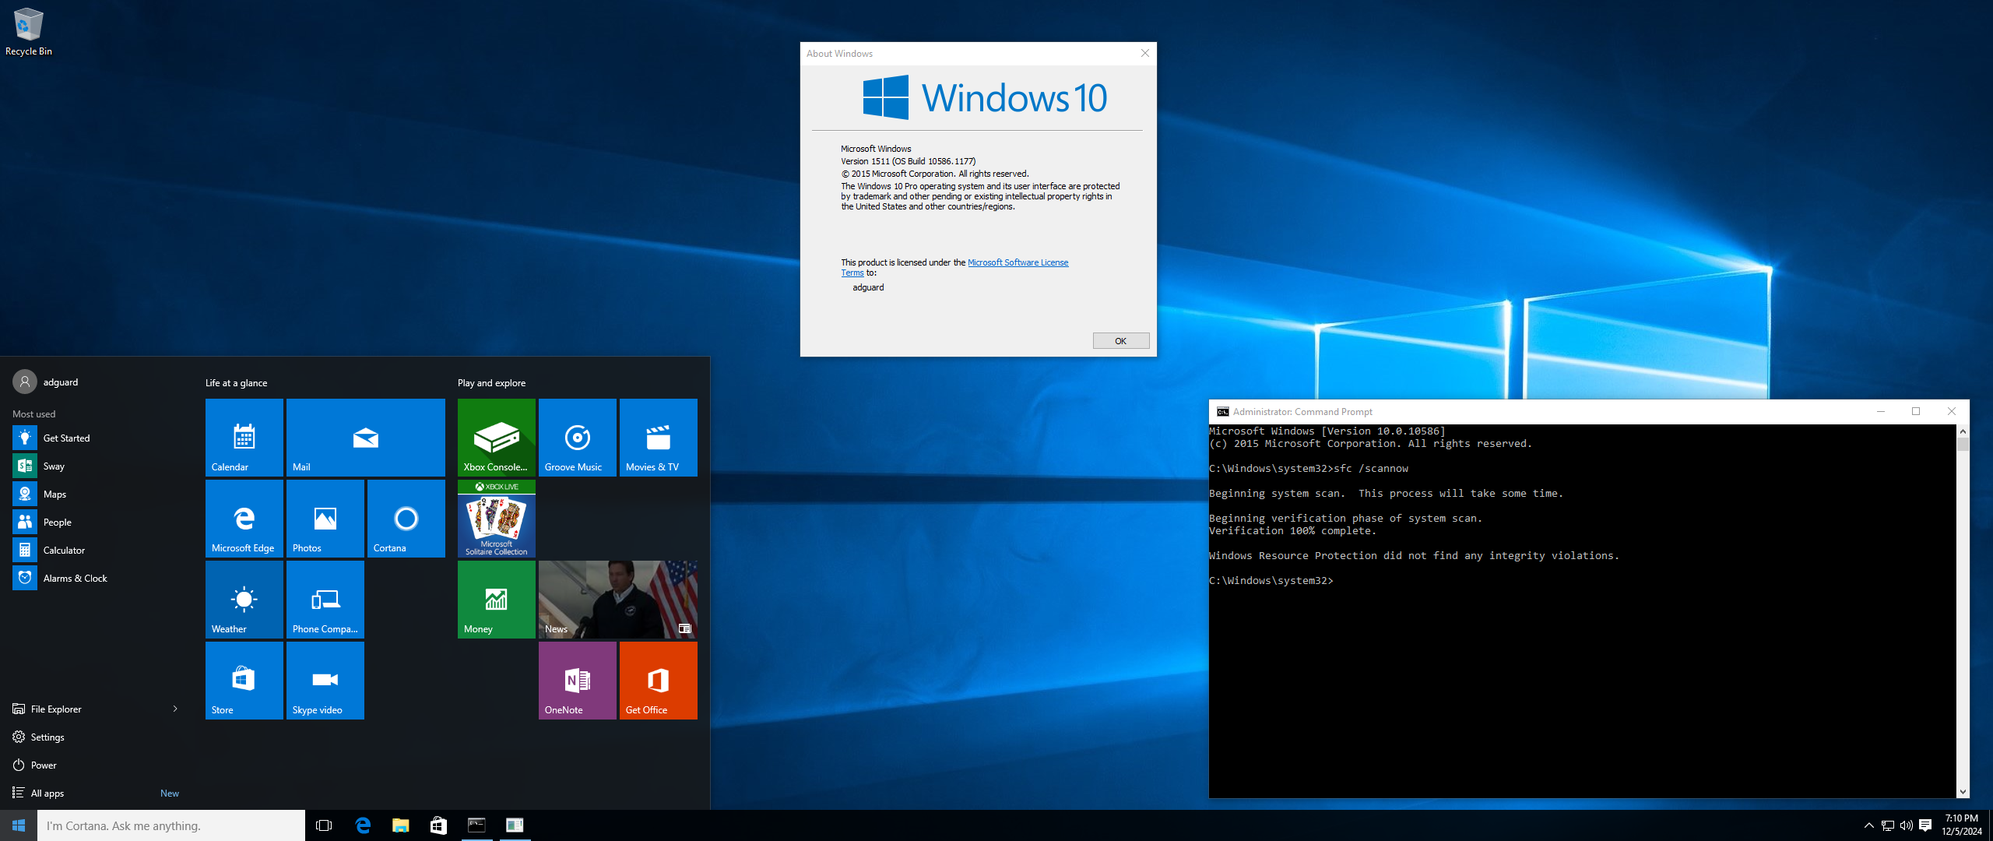
Task: Open Movies & TV tile
Action: pyautogui.click(x=658, y=438)
